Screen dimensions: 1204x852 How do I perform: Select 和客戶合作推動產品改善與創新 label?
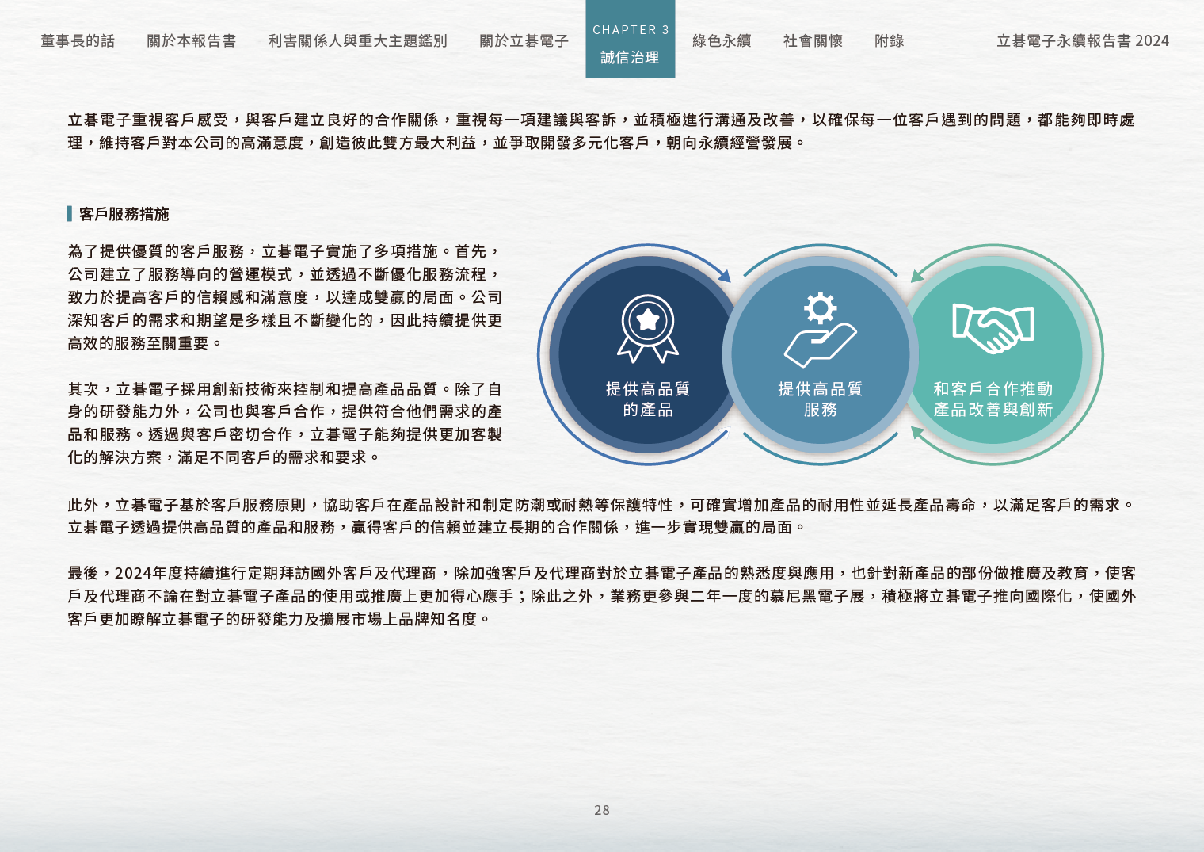(993, 399)
